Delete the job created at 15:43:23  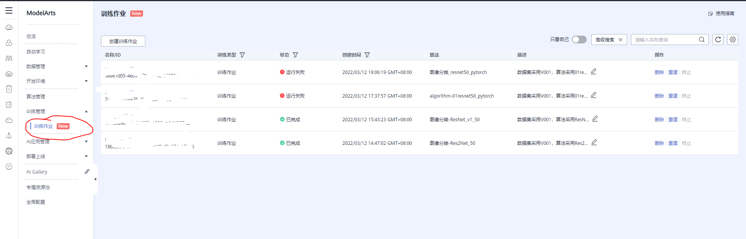pos(659,120)
